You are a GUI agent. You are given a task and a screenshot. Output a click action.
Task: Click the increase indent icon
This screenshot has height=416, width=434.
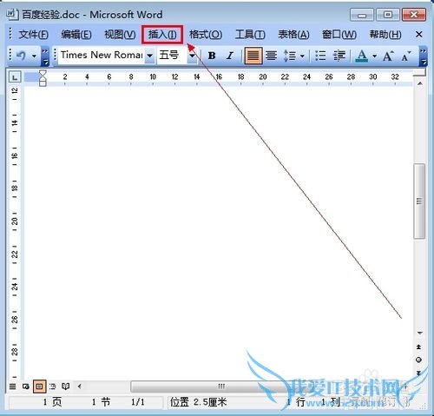tap(339, 56)
